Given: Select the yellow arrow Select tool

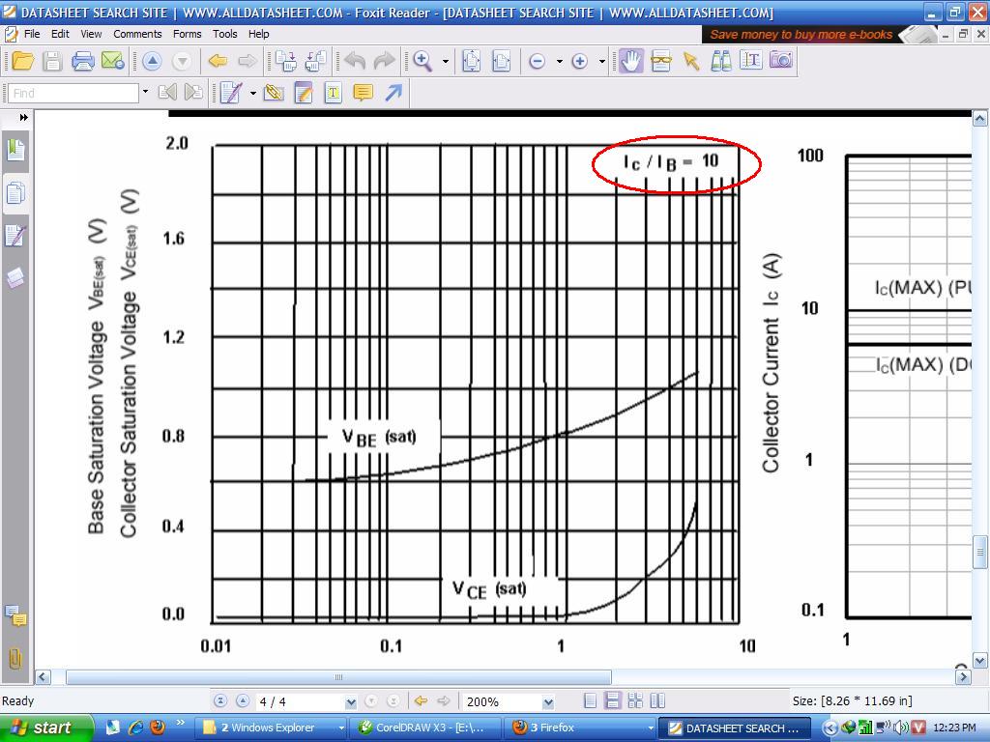Looking at the screenshot, I should pyautogui.click(x=691, y=61).
